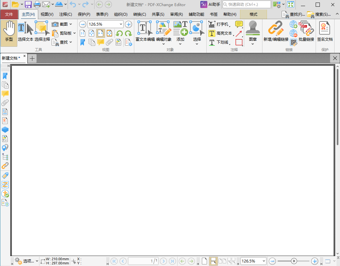
Task: Zoom in using ribbon plus button
Action: (x=129, y=24)
